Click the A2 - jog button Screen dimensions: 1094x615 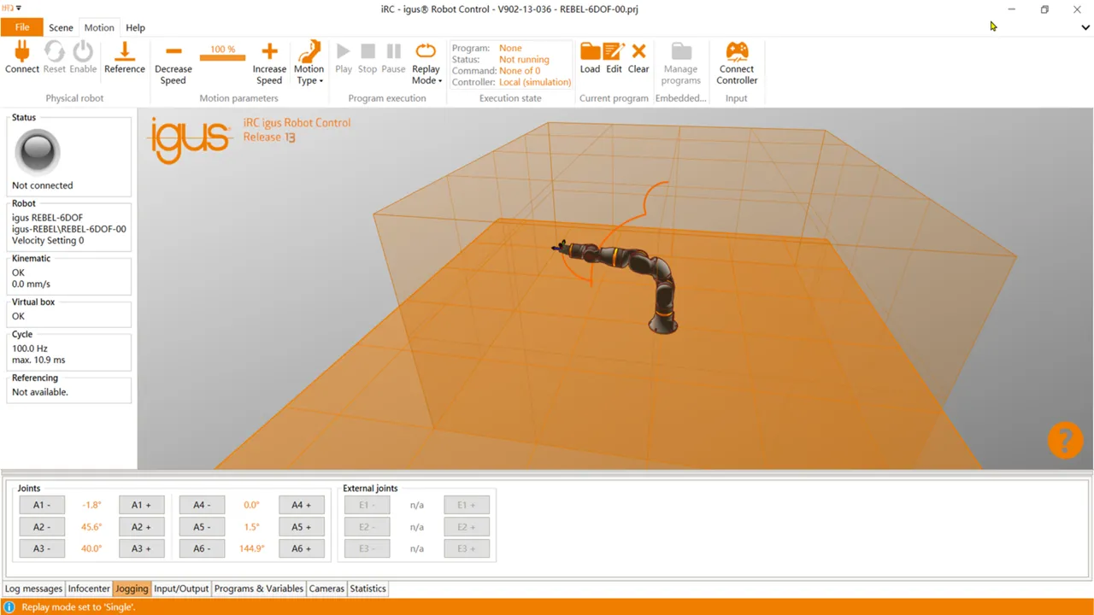42,527
